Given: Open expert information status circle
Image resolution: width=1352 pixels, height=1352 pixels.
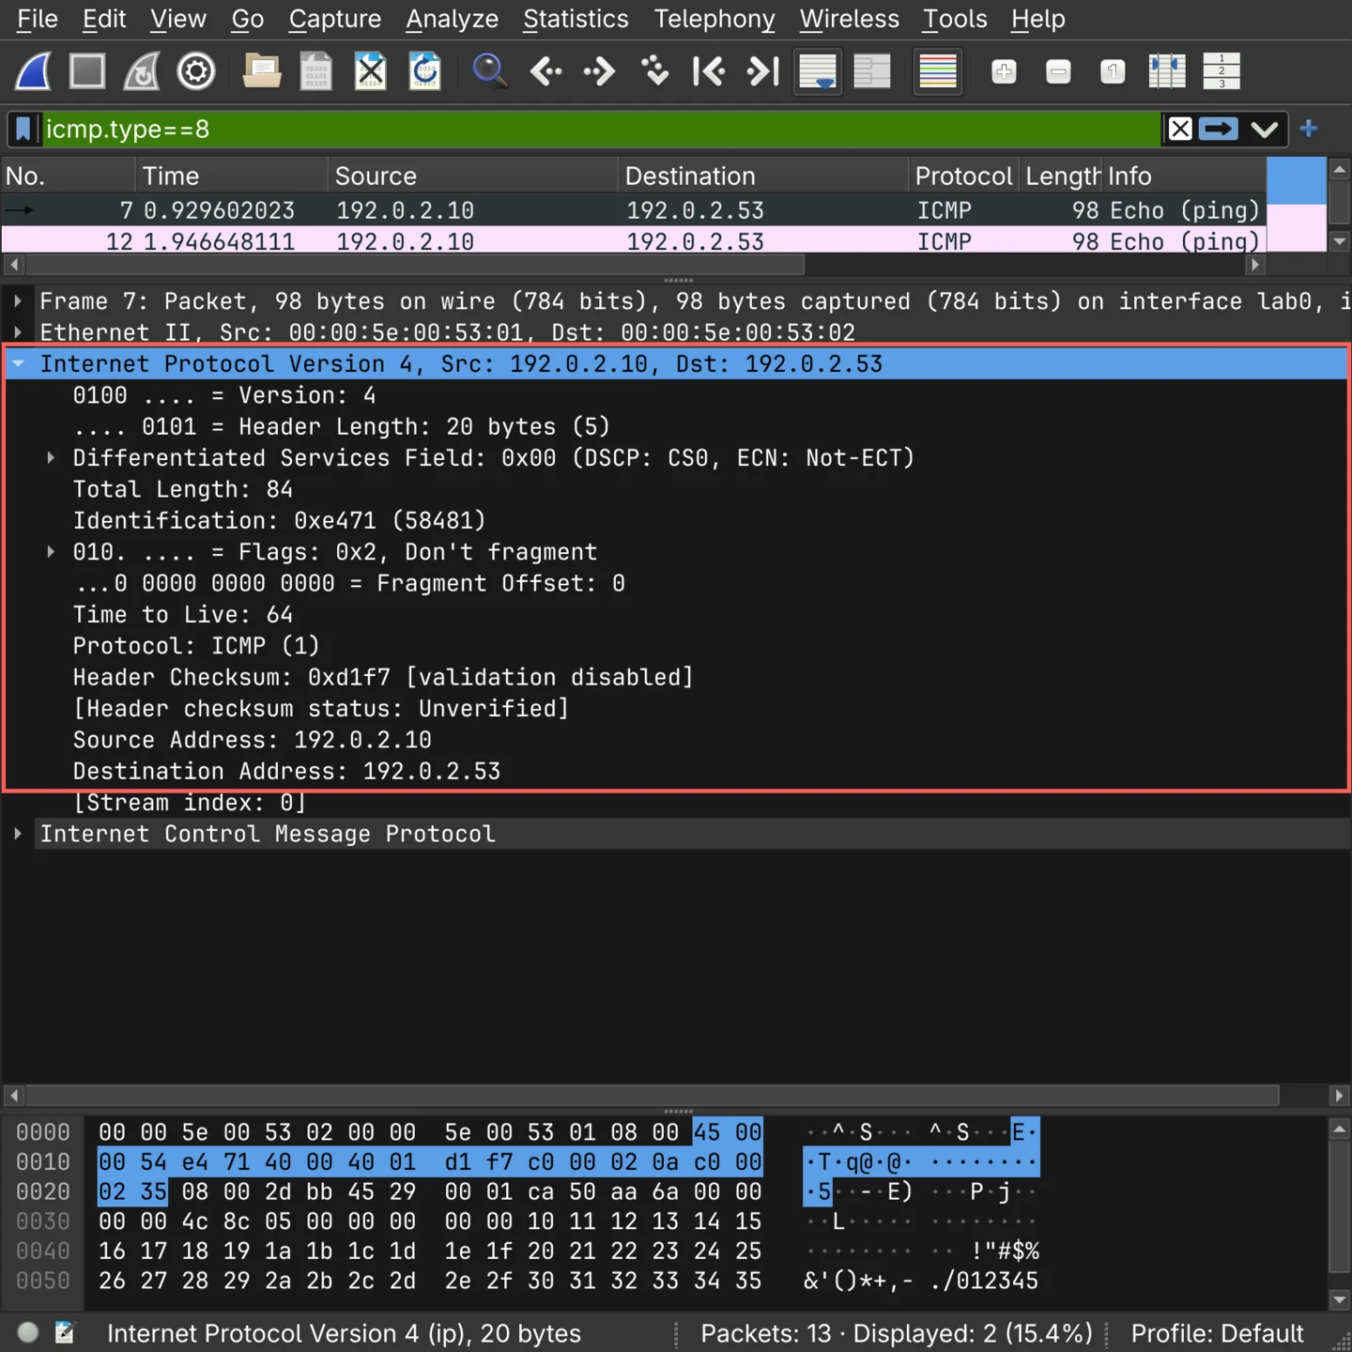Looking at the screenshot, I should point(28,1332).
